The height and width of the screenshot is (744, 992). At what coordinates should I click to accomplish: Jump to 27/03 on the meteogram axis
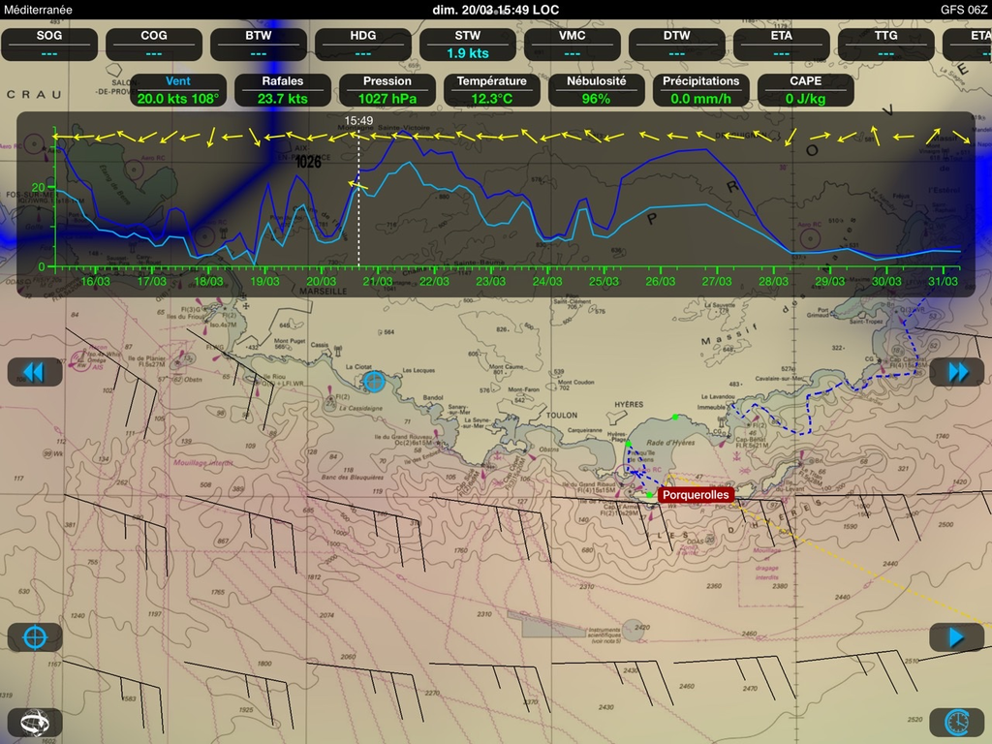click(x=717, y=281)
